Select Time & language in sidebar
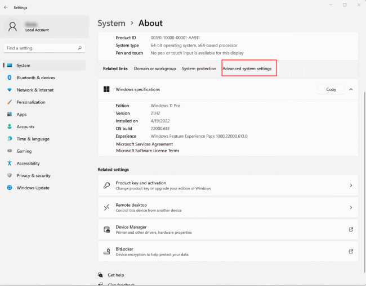The height and width of the screenshot is (286, 366). coord(33,139)
